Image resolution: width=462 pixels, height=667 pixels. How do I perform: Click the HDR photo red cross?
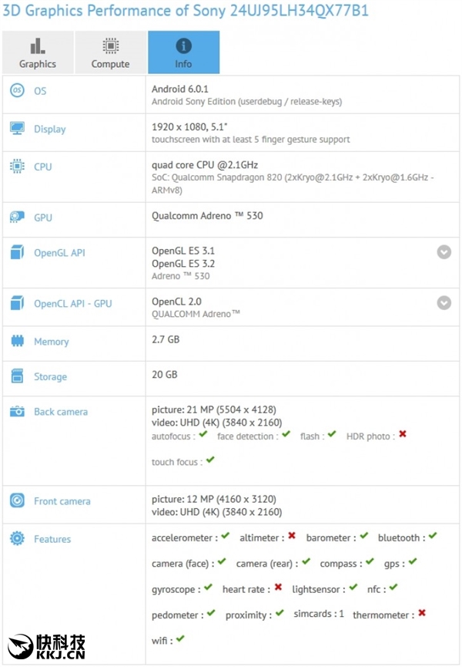403,435
